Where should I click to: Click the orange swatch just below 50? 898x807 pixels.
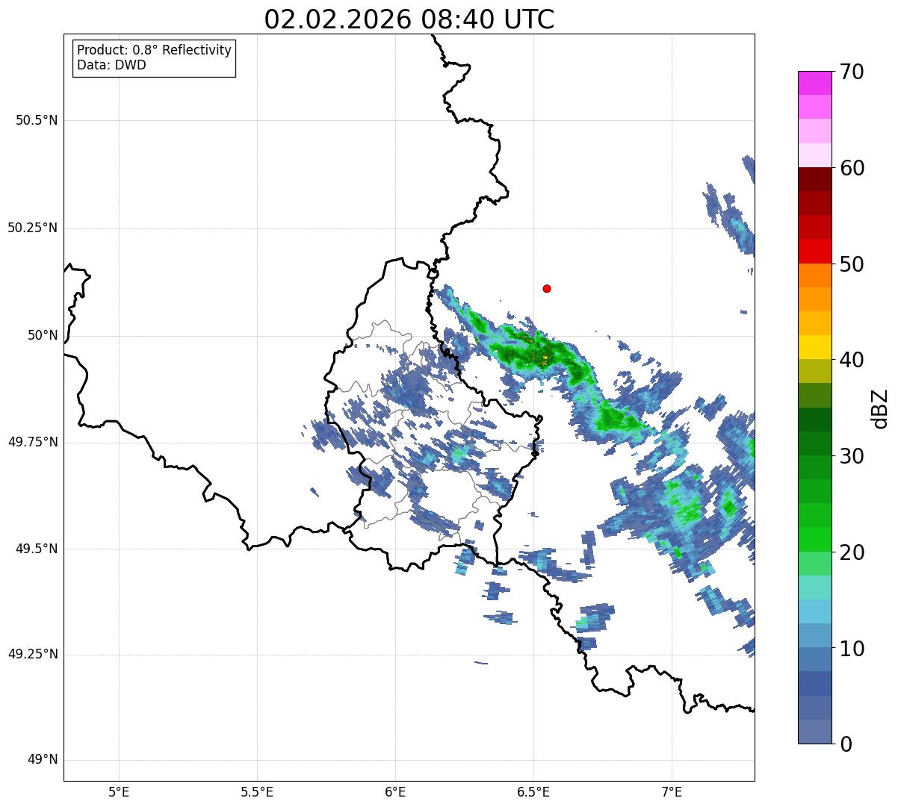814,275
